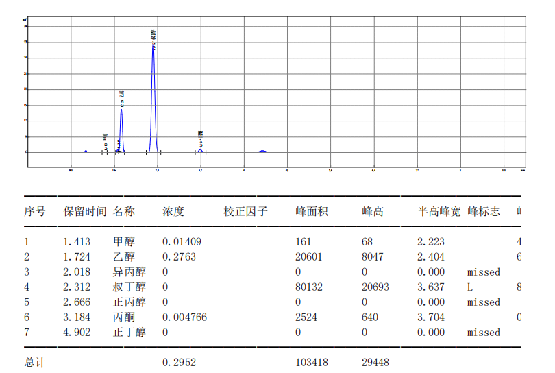Click the 峰标志 column header
Image resolution: width=555 pixels, height=373 pixels.
click(x=484, y=212)
